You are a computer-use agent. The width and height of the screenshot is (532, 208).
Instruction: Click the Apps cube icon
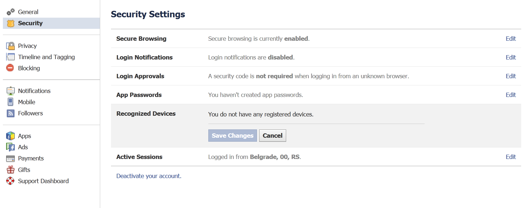coord(10,136)
